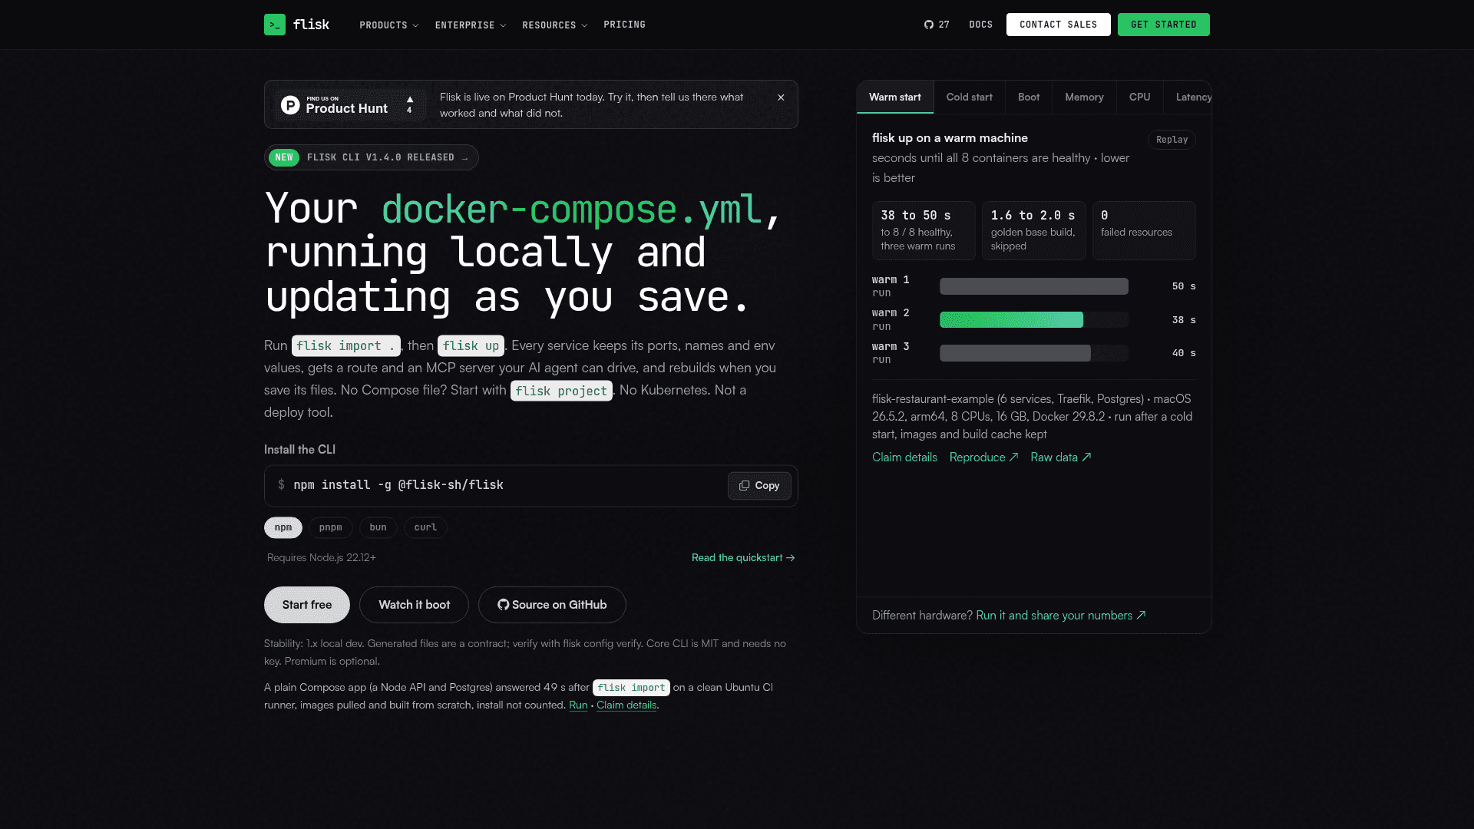
Task: Open Source on GitHub
Action: pos(552,605)
